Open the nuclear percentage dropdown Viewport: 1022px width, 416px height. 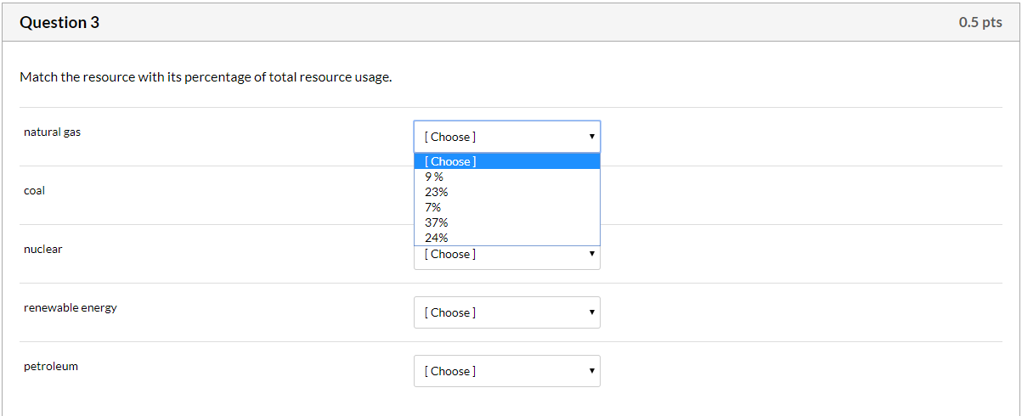point(507,257)
